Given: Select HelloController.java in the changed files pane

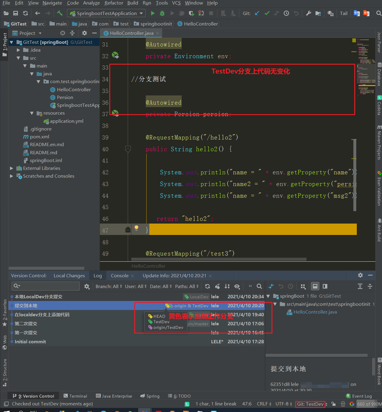Looking at the screenshot, I should click(315, 312).
